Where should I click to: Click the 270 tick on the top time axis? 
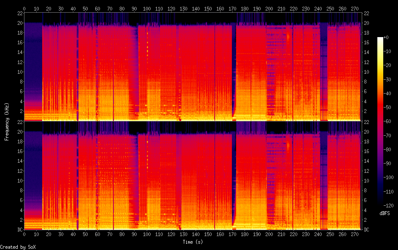(355, 8)
